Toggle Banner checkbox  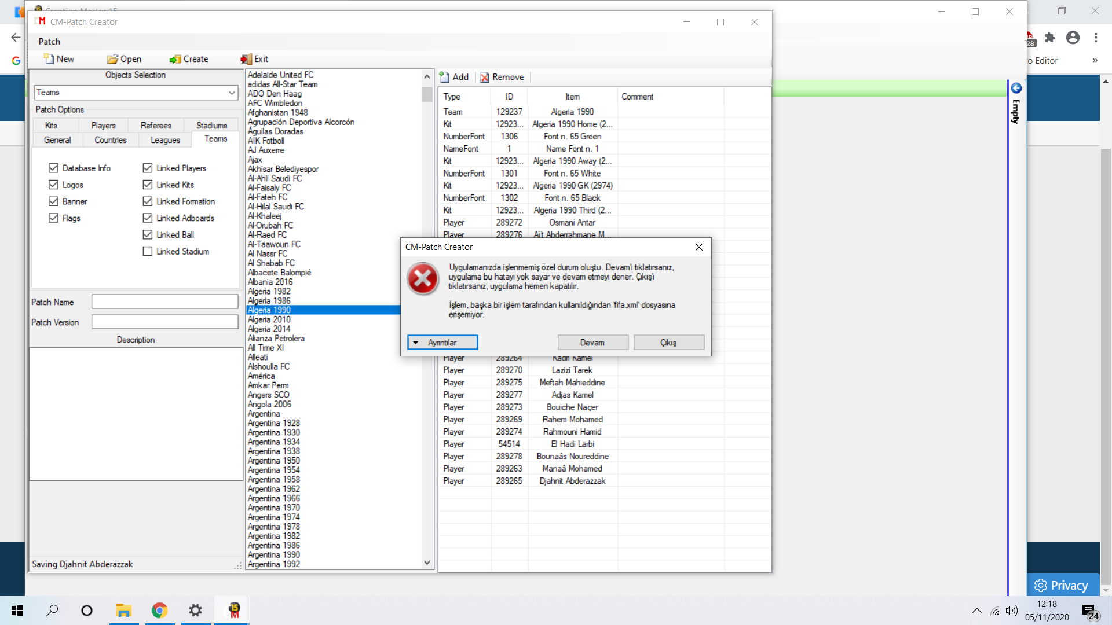coord(53,201)
